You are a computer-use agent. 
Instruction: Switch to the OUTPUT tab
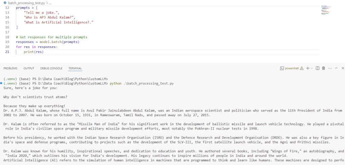[29, 68]
